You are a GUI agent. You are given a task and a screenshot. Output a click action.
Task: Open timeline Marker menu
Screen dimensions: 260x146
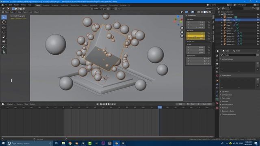point(32,104)
